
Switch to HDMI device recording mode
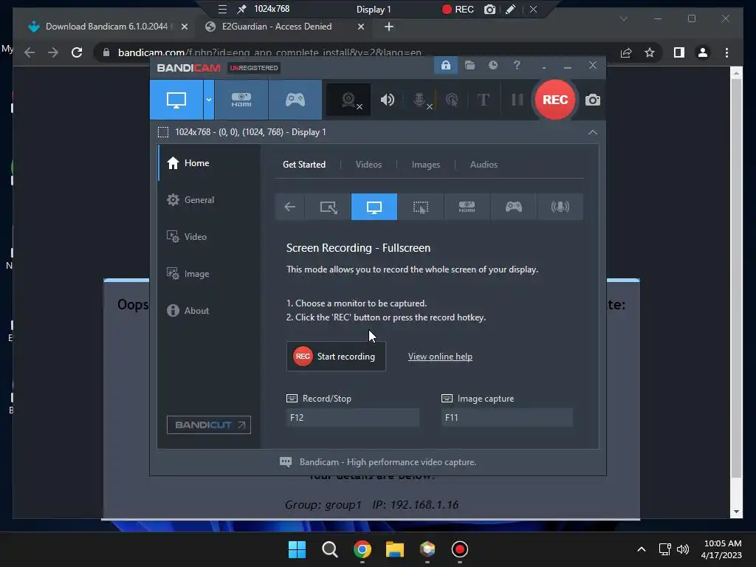click(241, 100)
